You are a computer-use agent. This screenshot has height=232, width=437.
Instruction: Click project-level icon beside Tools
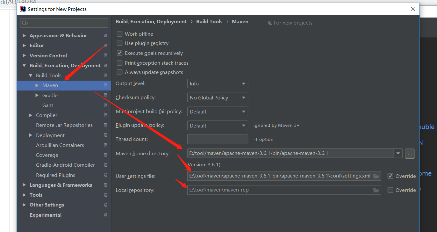[105, 195]
